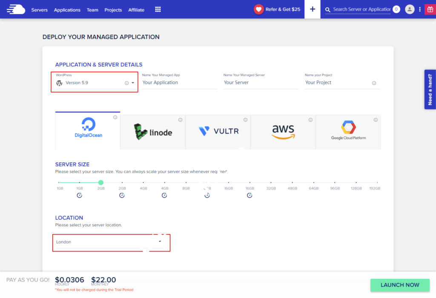Expand the WordPress version dropdown
This screenshot has height=298, width=436.
point(133,83)
